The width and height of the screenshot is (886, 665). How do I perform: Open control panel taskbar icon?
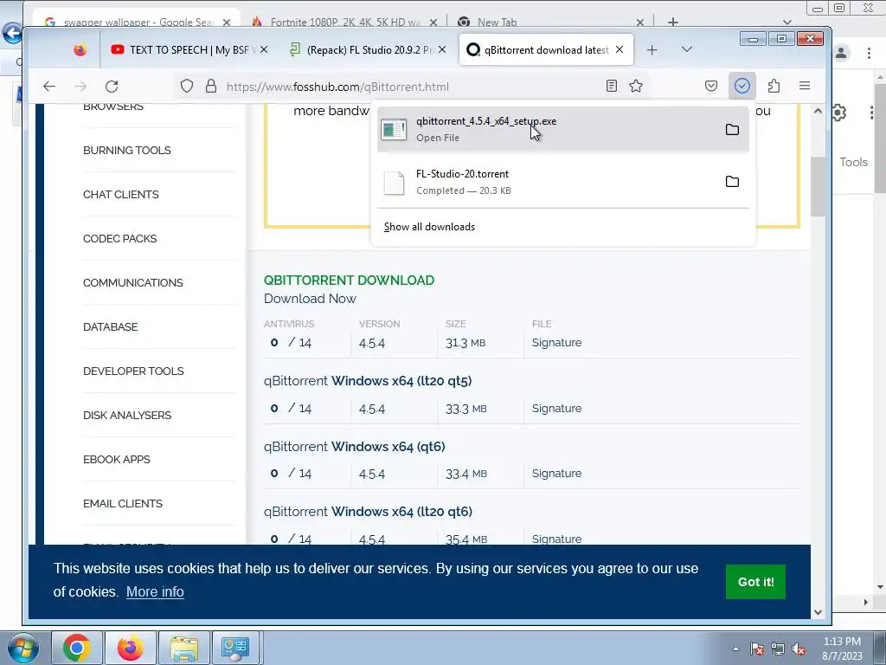(235, 648)
